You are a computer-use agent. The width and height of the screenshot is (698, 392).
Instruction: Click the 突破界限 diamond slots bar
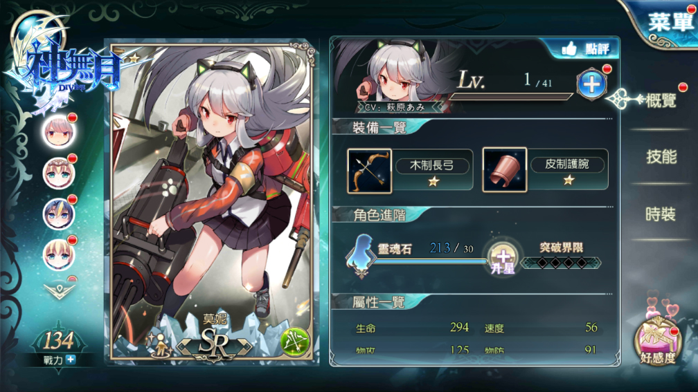[562, 263]
